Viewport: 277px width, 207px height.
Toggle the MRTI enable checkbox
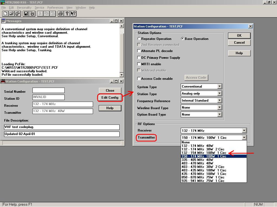(x=139, y=64)
